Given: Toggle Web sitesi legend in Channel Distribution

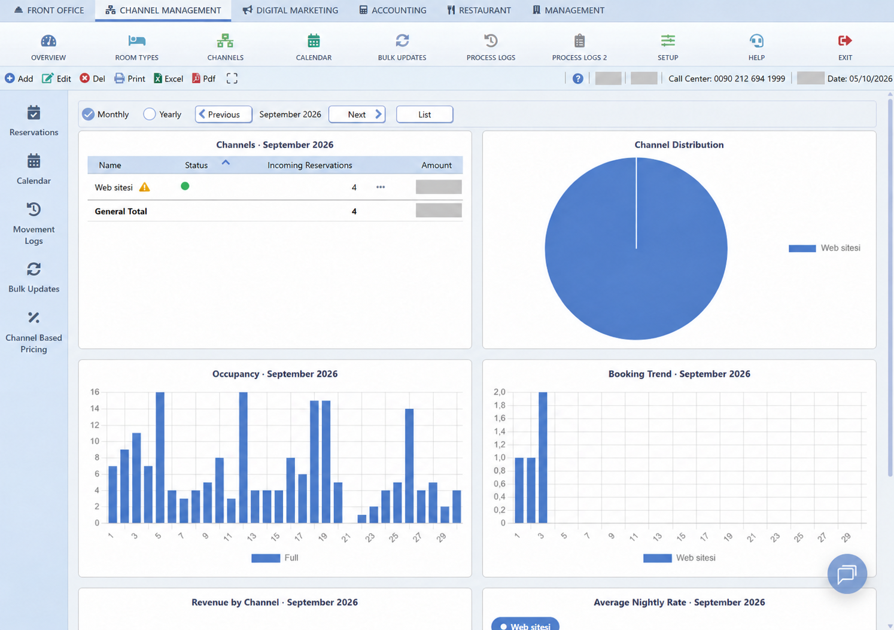Looking at the screenshot, I should 825,248.
